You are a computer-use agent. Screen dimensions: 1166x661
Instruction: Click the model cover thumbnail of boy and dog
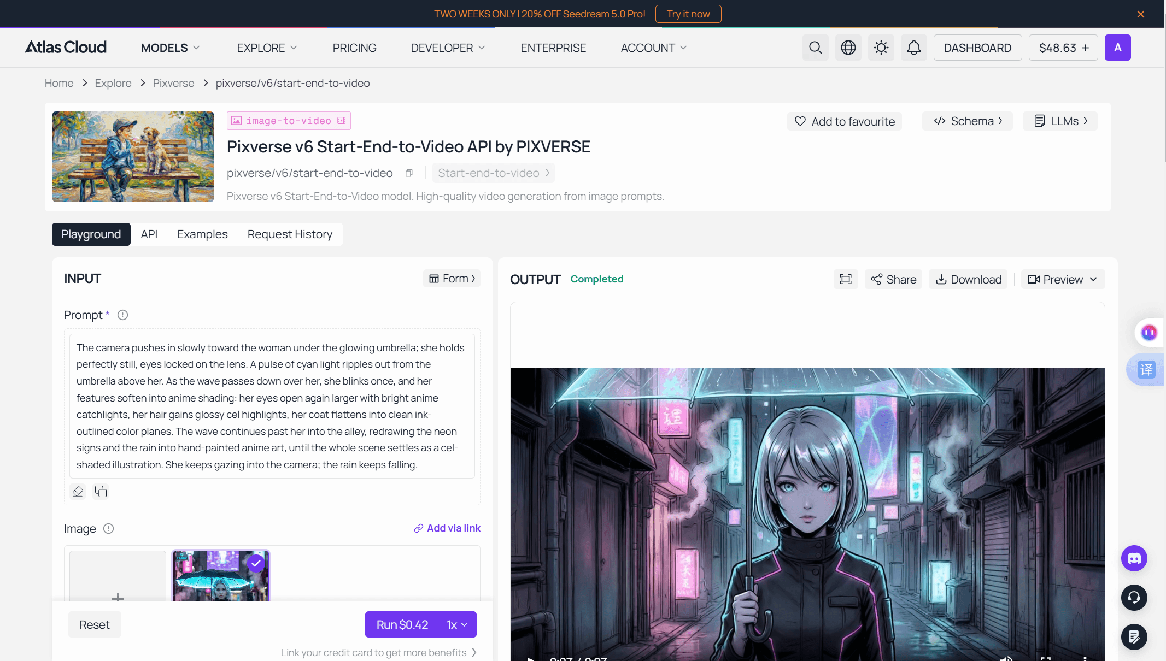tap(133, 157)
